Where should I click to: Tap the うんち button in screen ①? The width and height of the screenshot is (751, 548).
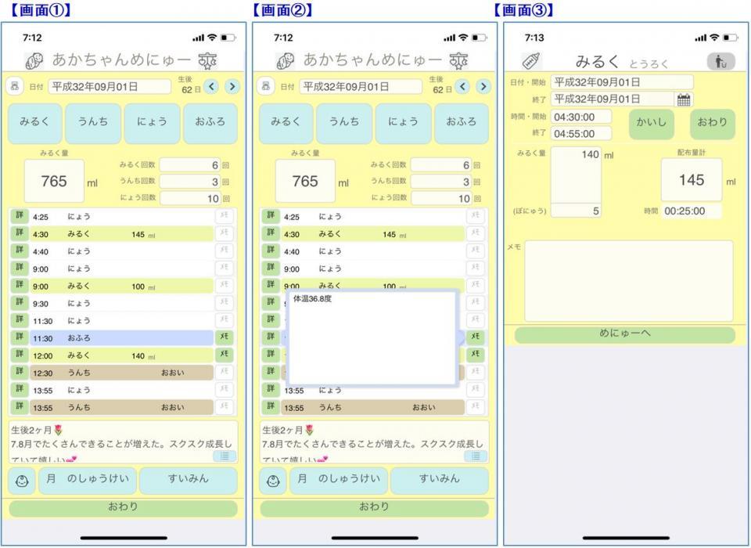[93, 123]
